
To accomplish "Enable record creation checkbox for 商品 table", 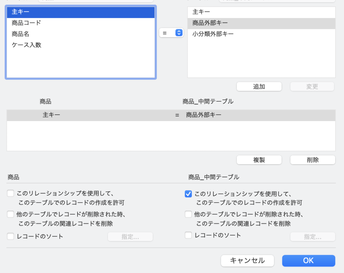I will coord(11,194).
